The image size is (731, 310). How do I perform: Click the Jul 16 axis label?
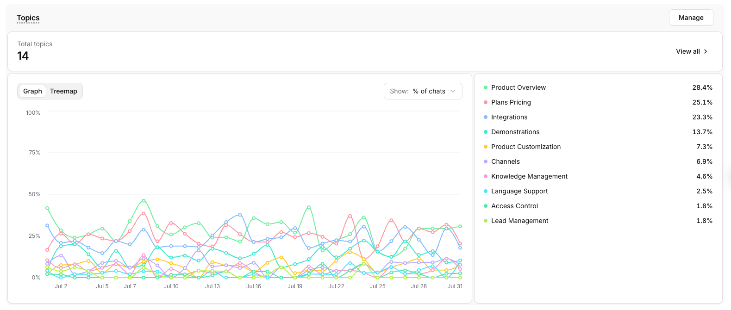(x=254, y=286)
